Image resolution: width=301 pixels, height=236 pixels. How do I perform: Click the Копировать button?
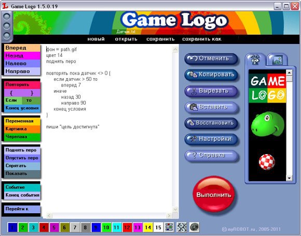tap(211, 75)
